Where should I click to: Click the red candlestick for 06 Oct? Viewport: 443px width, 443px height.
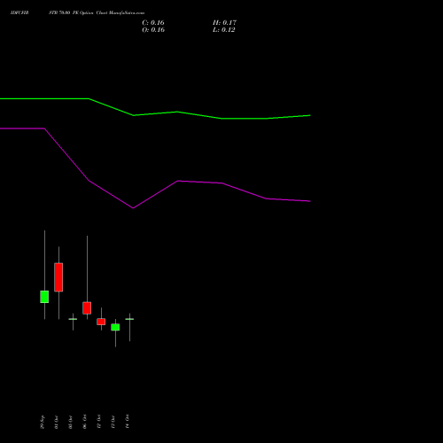pos(87,307)
